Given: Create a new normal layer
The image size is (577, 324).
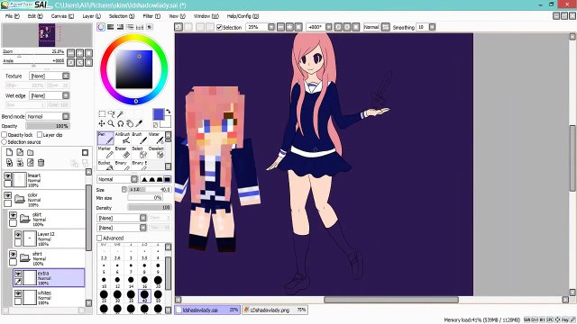Looking at the screenshot, I should click(x=9, y=152).
